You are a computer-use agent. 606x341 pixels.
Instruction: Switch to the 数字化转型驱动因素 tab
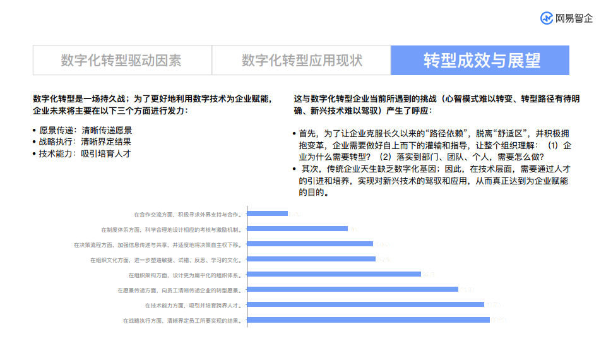pyautogui.click(x=122, y=61)
